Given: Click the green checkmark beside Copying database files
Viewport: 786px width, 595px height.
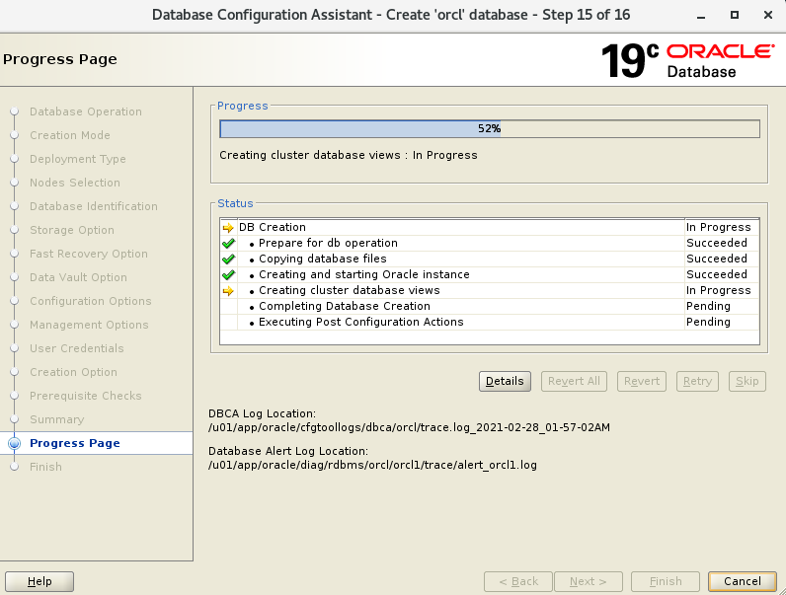Looking at the screenshot, I should pyautogui.click(x=228, y=259).
